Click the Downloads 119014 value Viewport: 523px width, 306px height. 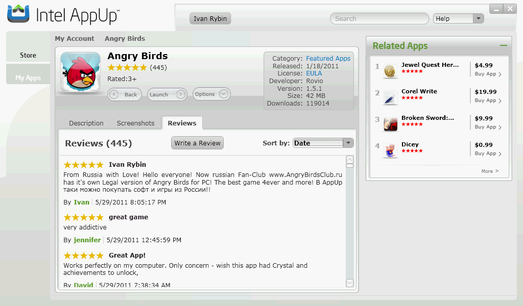318,103
